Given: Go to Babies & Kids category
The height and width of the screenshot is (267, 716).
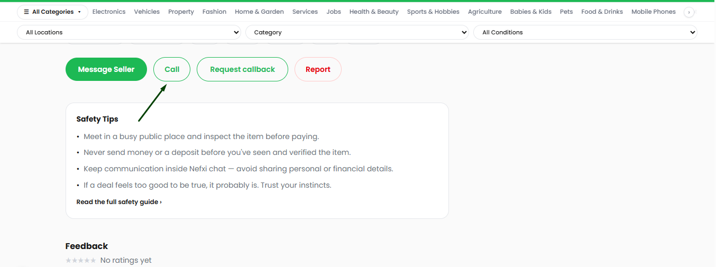Looking at the screenshot, I should 531,12.
